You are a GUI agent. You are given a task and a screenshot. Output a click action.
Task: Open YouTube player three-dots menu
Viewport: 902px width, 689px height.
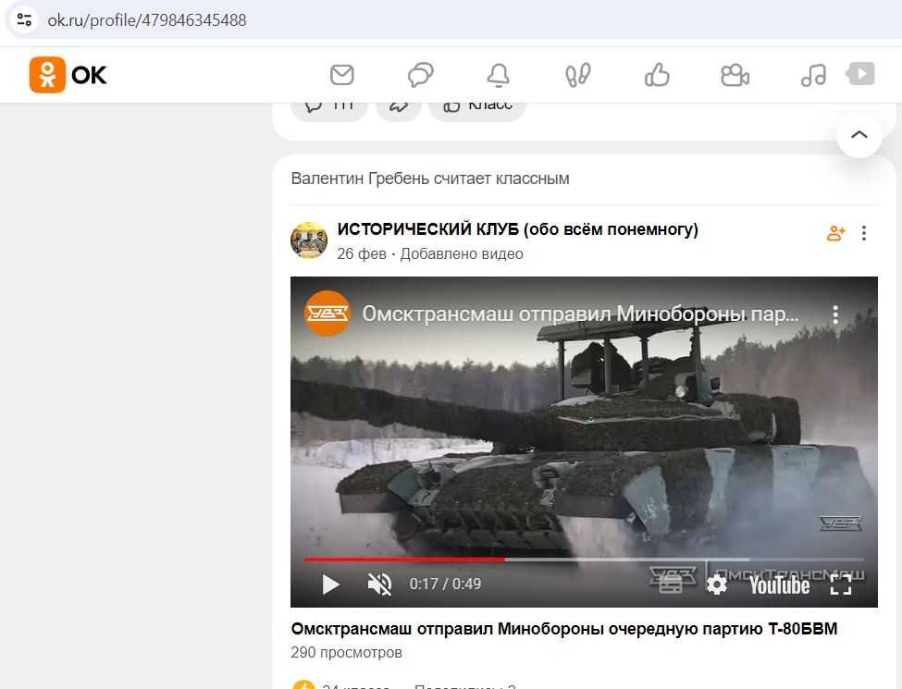[835, 314]
